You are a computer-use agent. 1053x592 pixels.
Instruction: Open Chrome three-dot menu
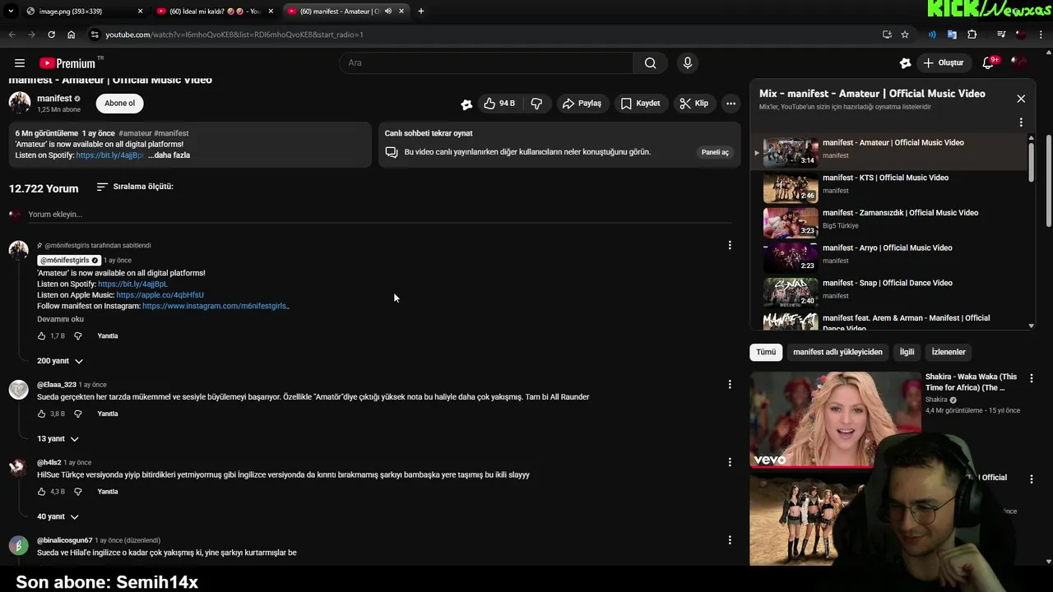pos(1041,35)
